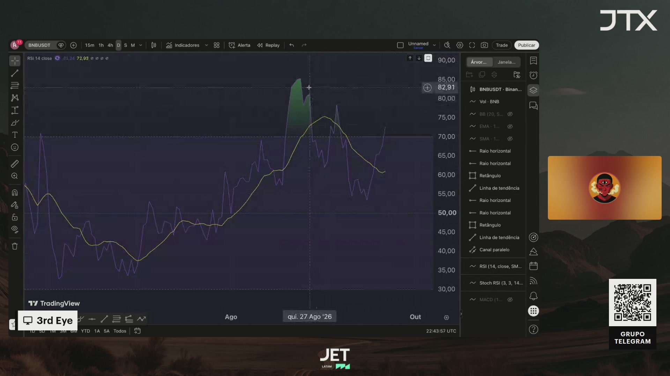The width and height of the screenshot is (670, 376).
Task: Select the brush drawing tool
Action: [15, 123]
